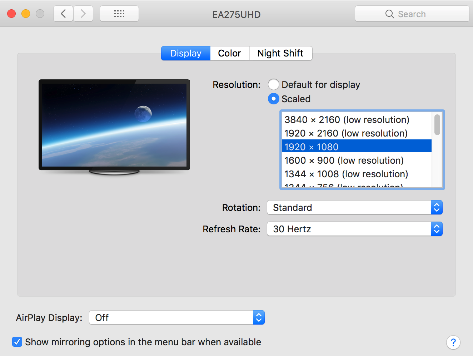Choose 1920 × 2160 (low resolution)
The height and width of the screenshot is (356, 473).
pos(357,133)
